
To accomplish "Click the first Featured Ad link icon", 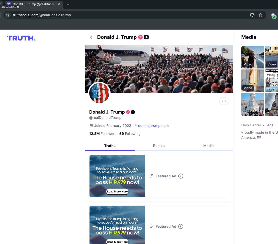I will 151,176.
